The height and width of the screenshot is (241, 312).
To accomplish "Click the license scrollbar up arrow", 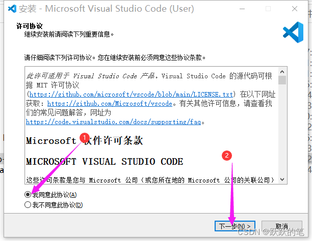I will click(282, 72).
